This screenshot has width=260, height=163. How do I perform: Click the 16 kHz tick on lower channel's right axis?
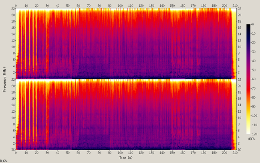tap(240, 99)
